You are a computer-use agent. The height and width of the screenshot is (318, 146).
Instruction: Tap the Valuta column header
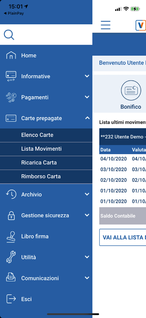coord(139,150)
